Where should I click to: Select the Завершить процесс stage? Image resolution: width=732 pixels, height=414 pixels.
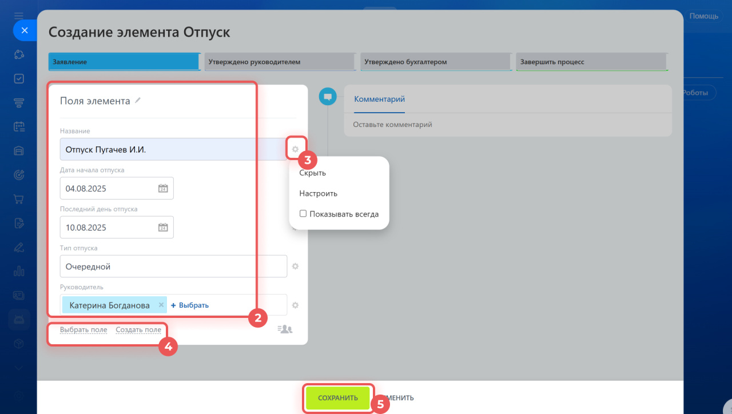[591, 62]
